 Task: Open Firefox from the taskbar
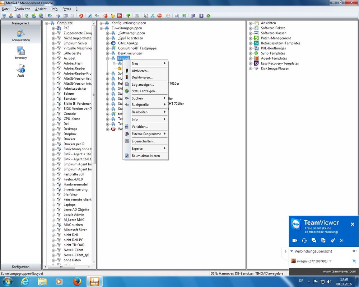[x=77, y=281]
